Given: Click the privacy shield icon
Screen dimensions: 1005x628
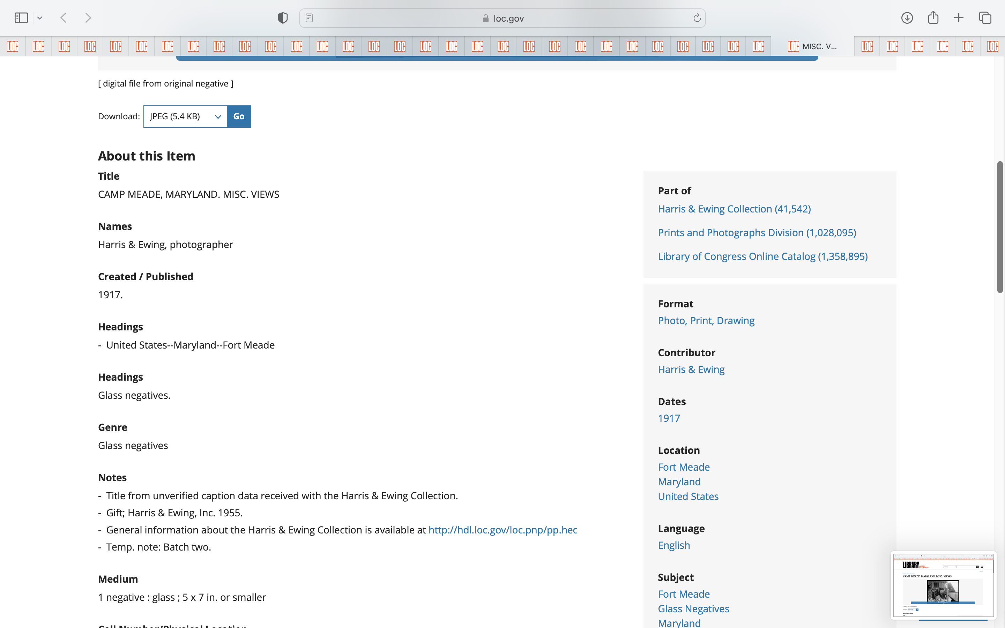Looking at the screenshot, I should (283, 18).
